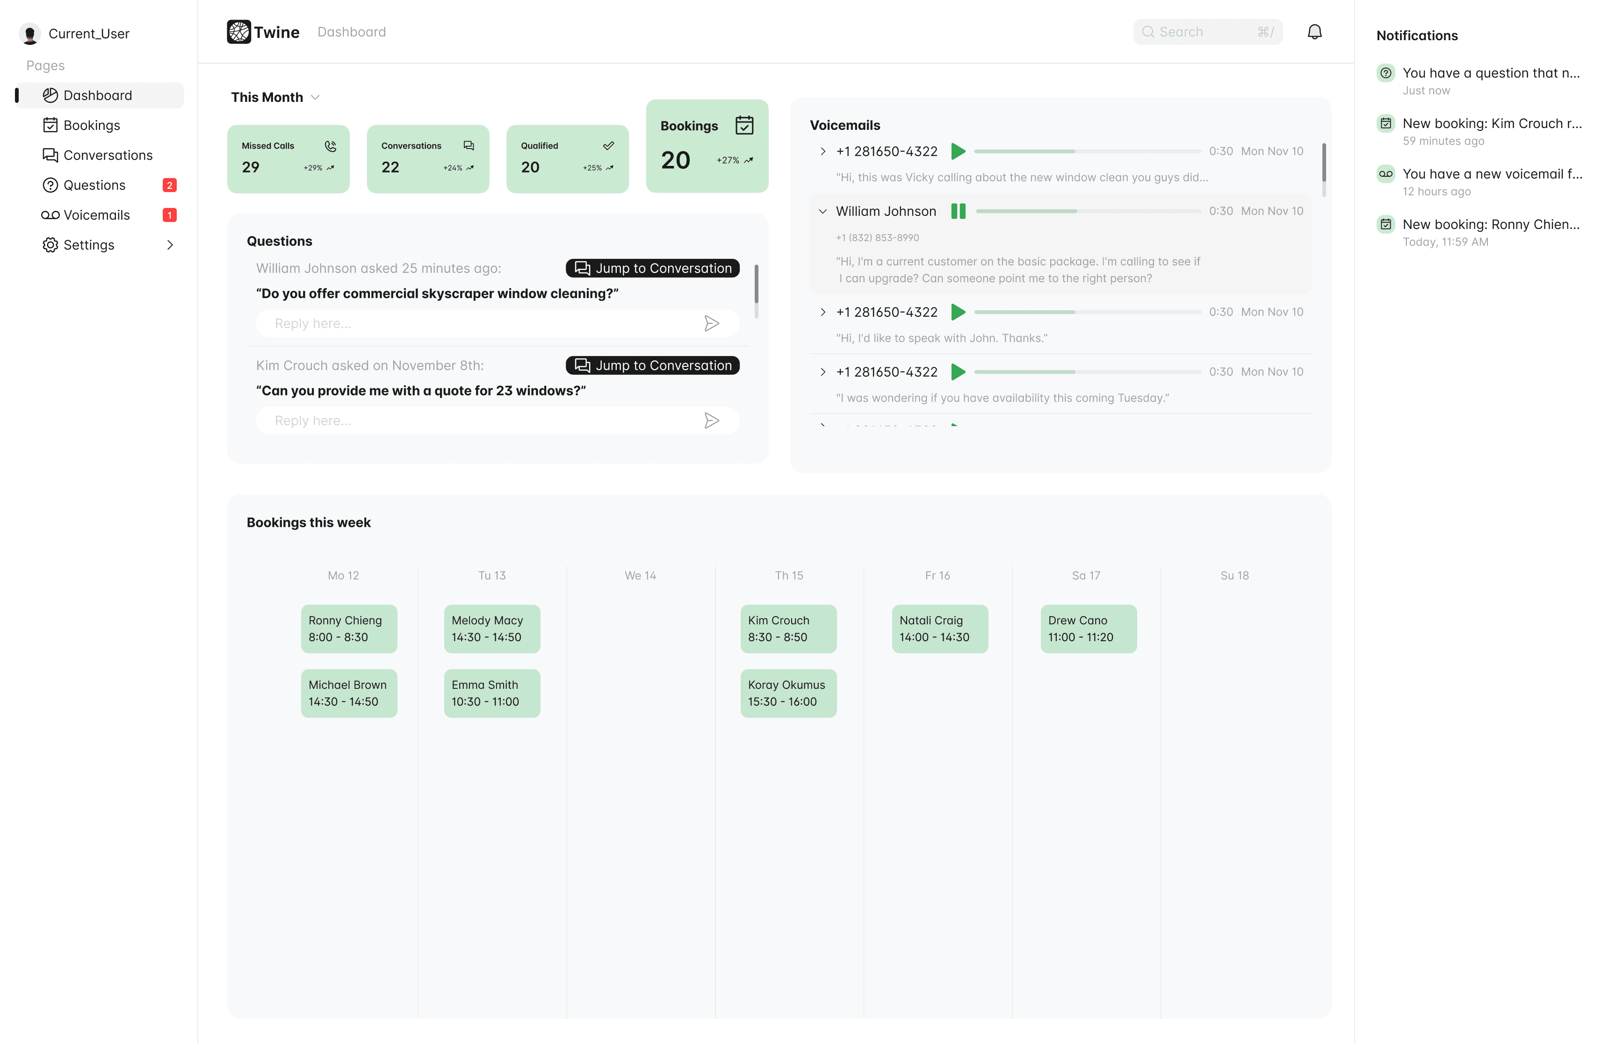Play the voicemail asking for John

(958, 312)
